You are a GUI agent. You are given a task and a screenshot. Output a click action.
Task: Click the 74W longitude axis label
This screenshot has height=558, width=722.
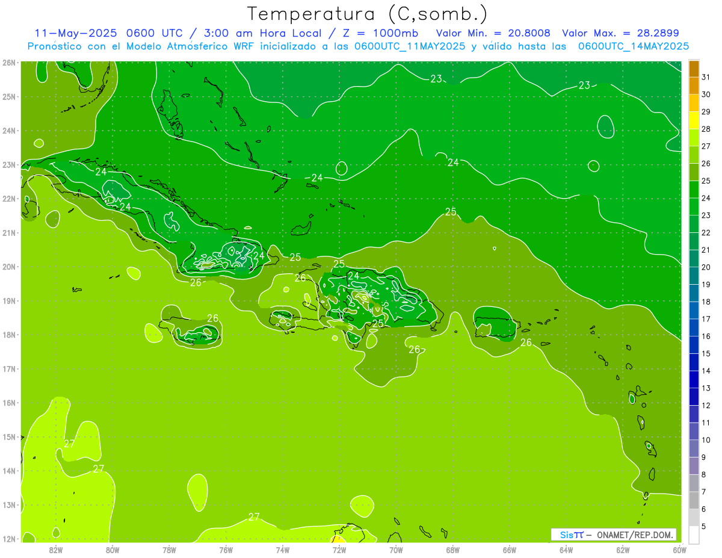[283, 550]
